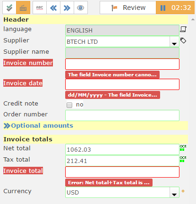Open the Currency dropdown arrow
The image size is (196, 204).
point(174,193)
